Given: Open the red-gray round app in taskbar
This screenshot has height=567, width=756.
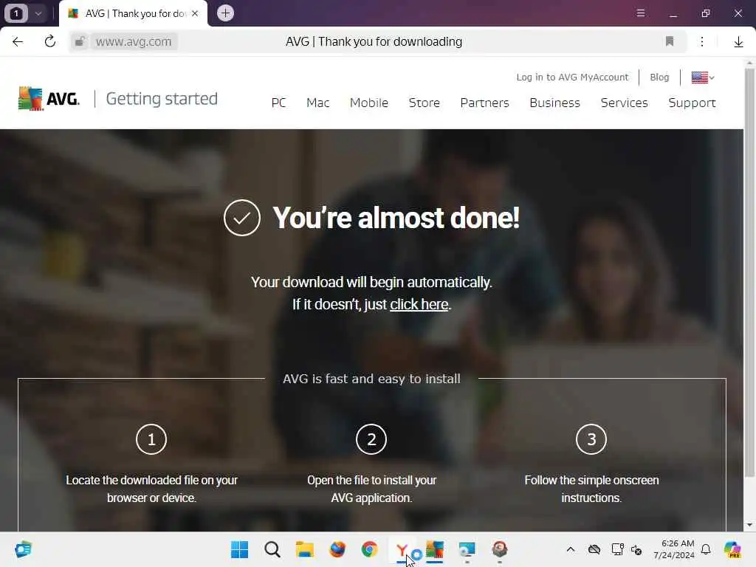Looking at the screenshot, I should pyautogui.click(x=500, y=549).
